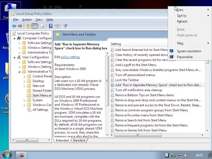Collapse the Computer Configuration node

click(15, 38)
